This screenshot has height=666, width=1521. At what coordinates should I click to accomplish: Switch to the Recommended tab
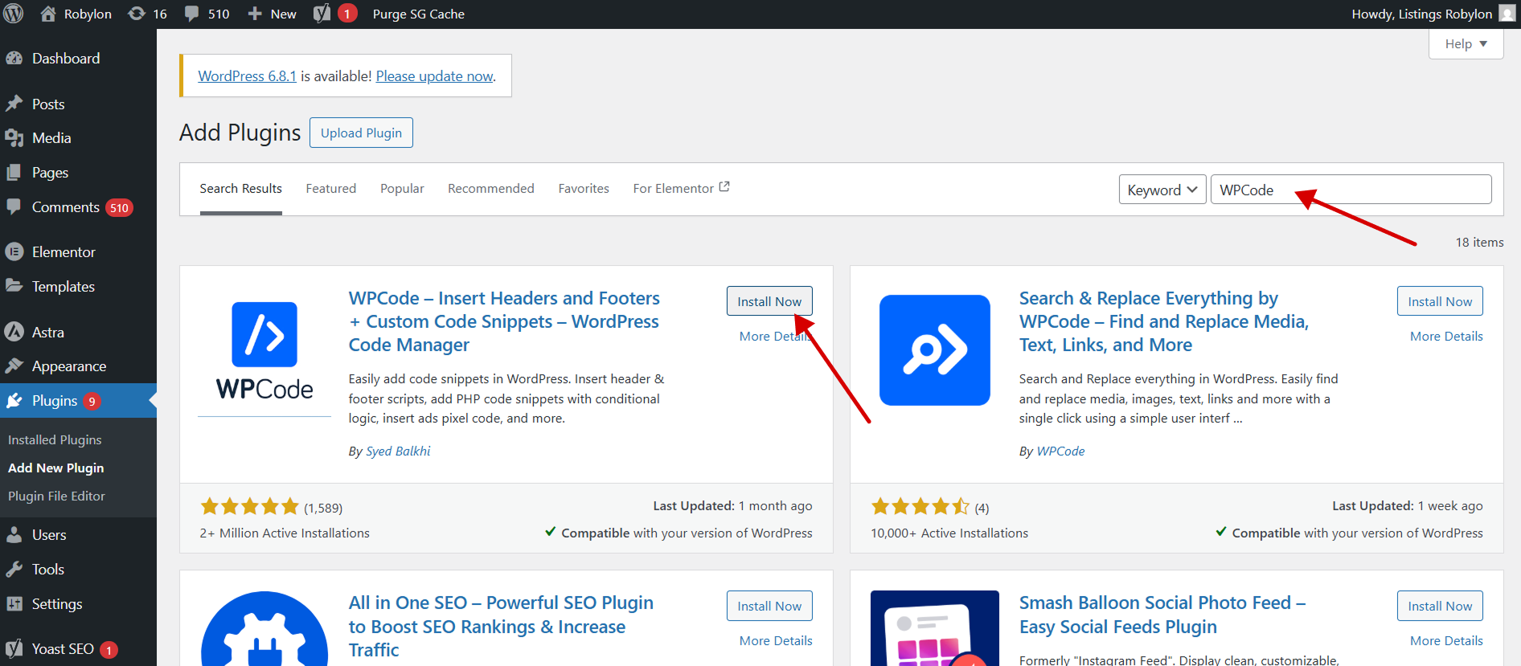[x=491, y=188]
